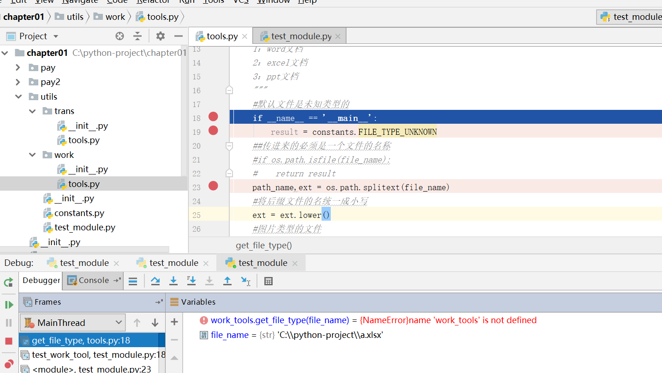Image resolution: width=662 pixels, height=373 pixels.
Task: Click utils in the navigation breadcrumb
Action: tap(69, 17)
